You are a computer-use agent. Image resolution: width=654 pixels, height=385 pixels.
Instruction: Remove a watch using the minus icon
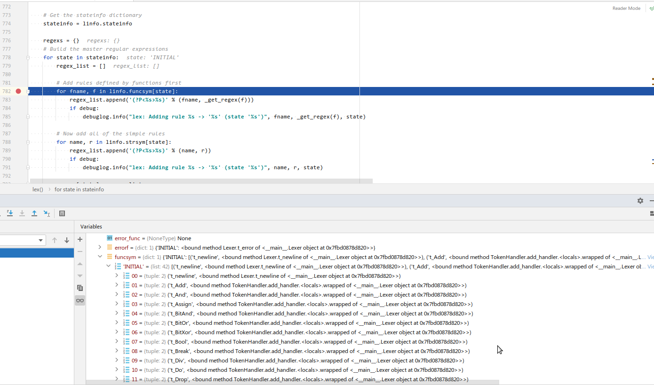click(x=80, y=251)
